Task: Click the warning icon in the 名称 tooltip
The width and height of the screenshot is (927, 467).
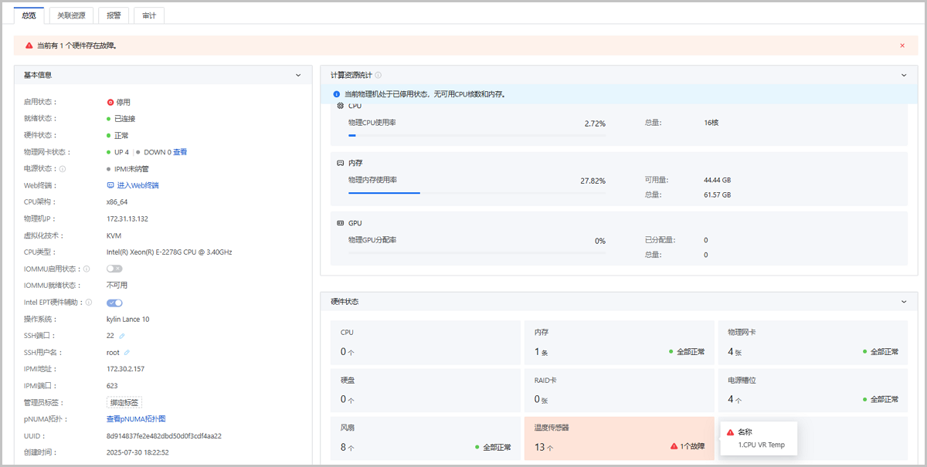Action: (730, 432)
